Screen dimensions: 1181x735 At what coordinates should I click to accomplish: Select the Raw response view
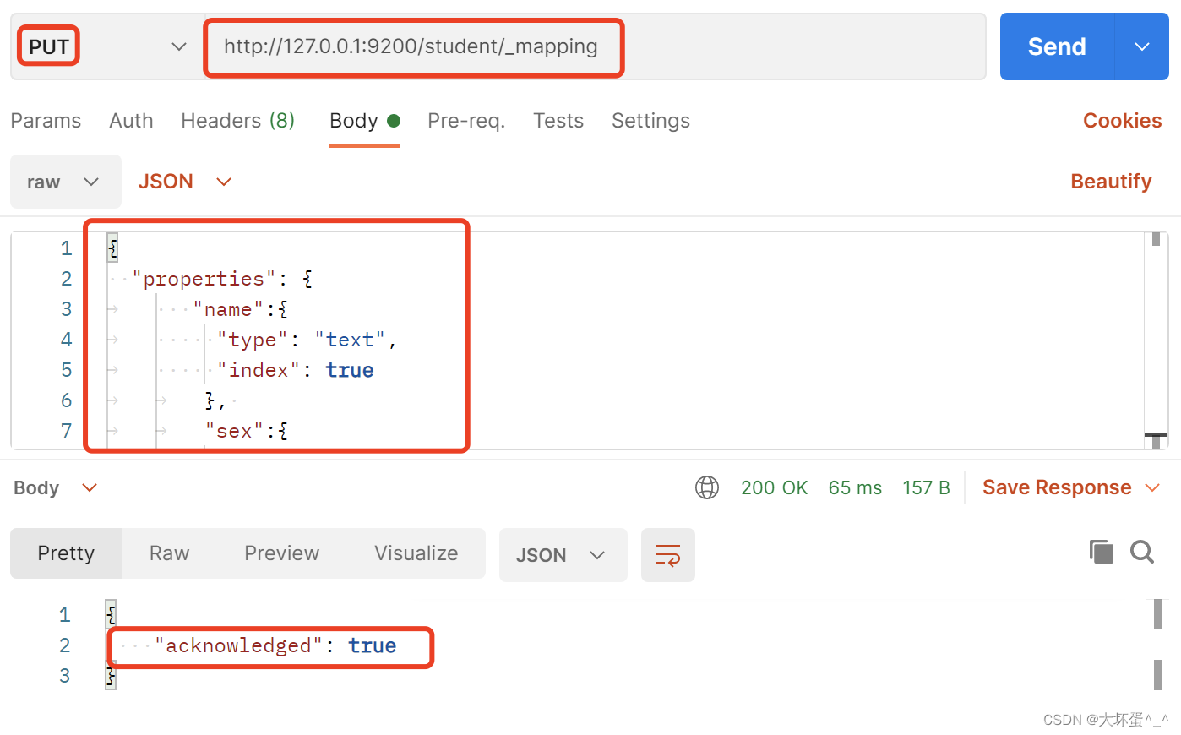[x=169, y=553]
